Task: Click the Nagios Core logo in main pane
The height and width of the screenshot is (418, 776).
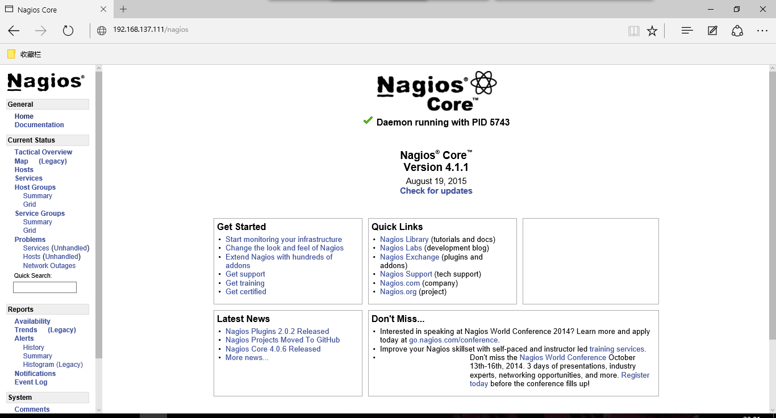Action: point(436,91)
